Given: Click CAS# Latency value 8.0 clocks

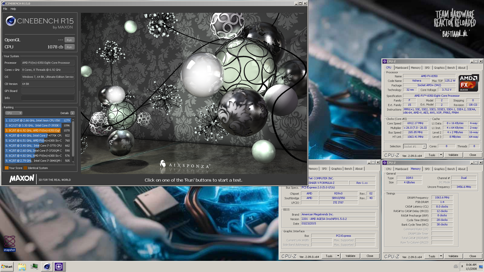Looking at the screenshot, I should pos(442,207).
